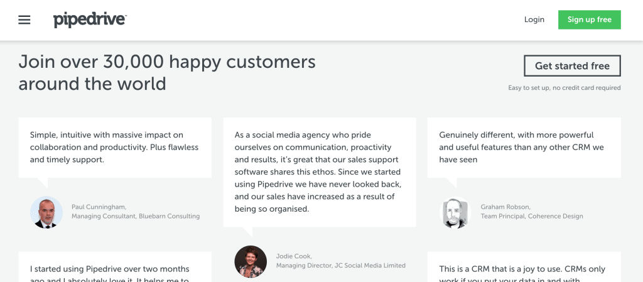Open the Login link
643x282 pixels.
pos(534,19)
